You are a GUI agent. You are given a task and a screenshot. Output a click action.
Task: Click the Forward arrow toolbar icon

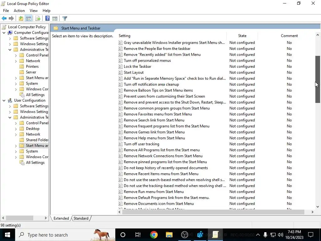coord(11,19)
